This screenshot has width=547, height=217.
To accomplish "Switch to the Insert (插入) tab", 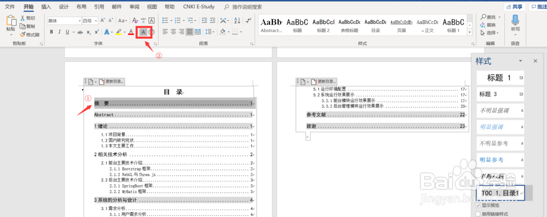I will point(46,7).
